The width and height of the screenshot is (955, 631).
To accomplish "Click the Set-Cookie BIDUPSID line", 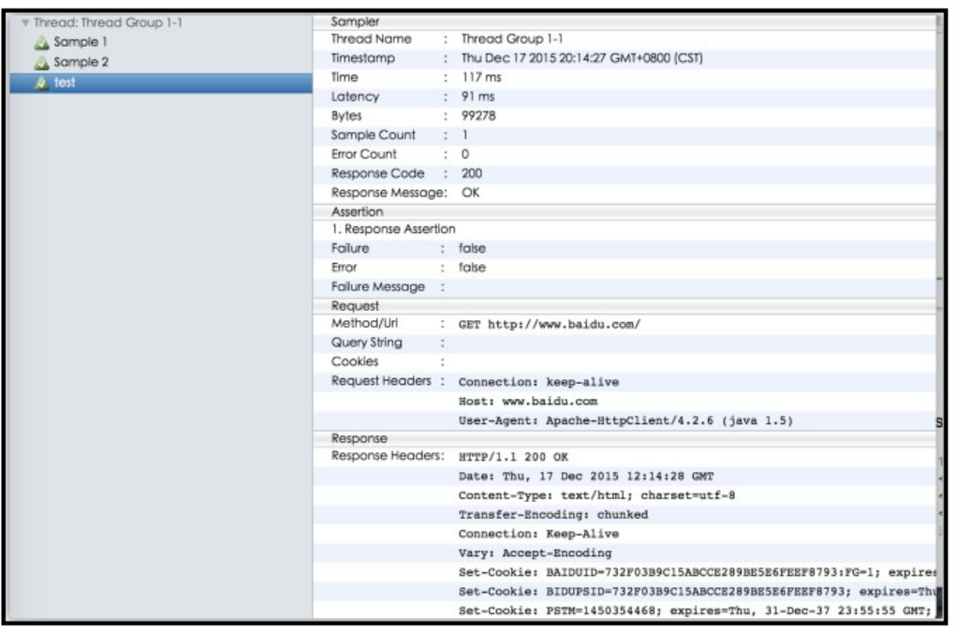I will tap(698, 592).
